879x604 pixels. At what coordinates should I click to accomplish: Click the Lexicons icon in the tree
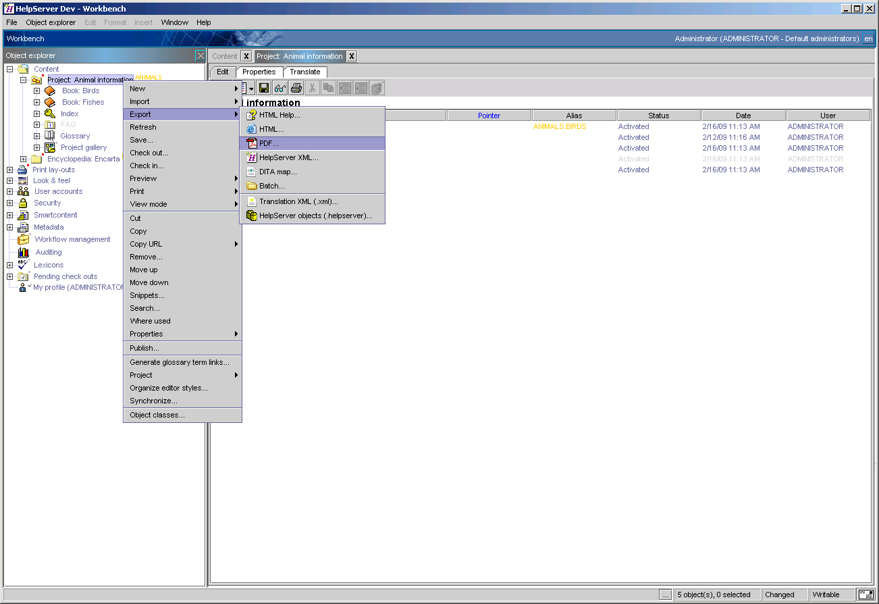[22, 264]
